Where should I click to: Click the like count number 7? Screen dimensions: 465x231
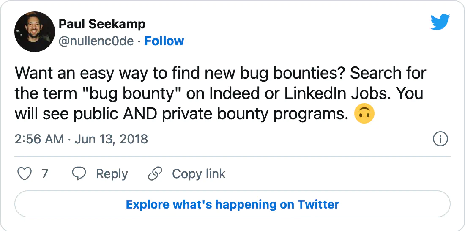tap(45, 174)
